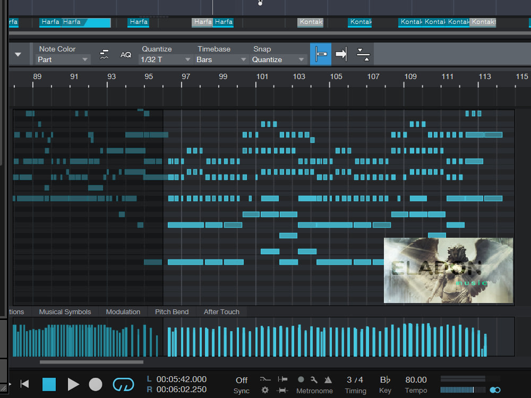Toggle the loop active button
Image resolution: width=531 pixels, height=398 pixels.
[123, 384]
